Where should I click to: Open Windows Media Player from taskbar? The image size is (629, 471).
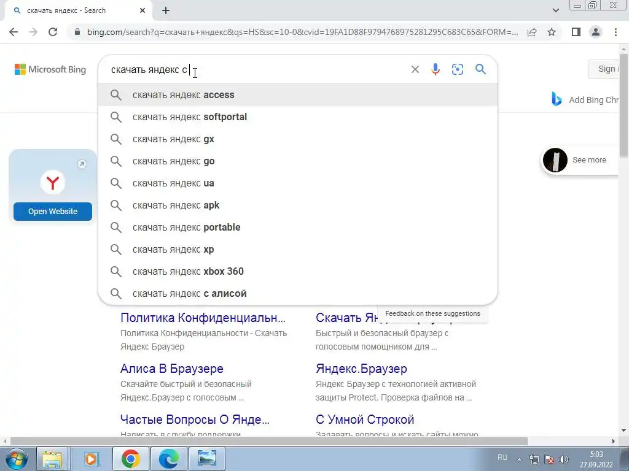[91, 459]
